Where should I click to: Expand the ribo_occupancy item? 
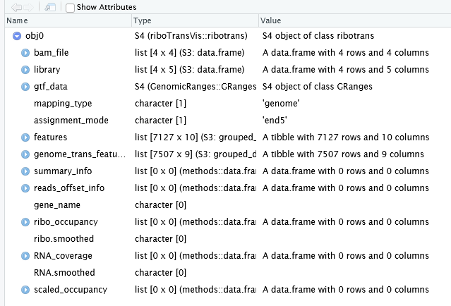click(x=25, y=222)
